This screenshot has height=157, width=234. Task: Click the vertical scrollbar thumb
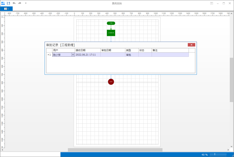[231, 80]
